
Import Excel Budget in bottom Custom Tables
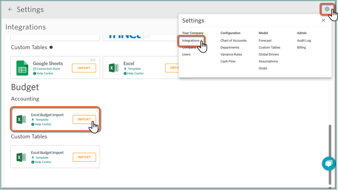pos(84,157)
